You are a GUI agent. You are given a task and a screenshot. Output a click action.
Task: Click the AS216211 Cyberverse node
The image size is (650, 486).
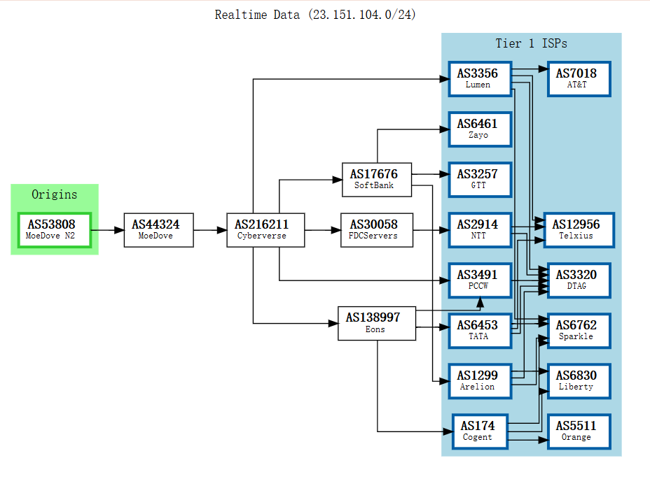point(265,230)
